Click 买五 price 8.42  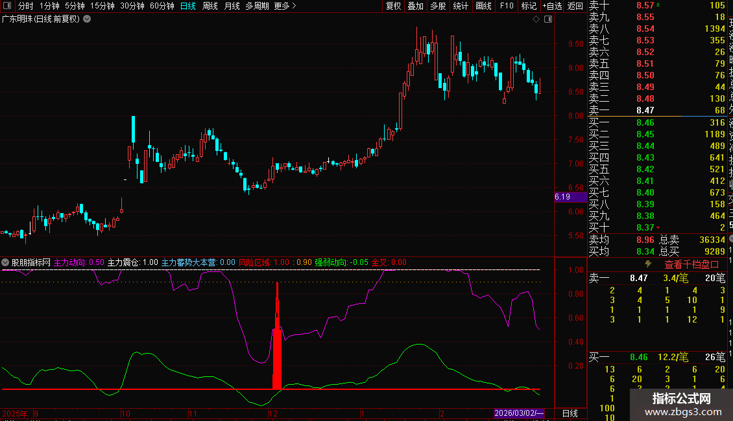click(x=645, y=169)
